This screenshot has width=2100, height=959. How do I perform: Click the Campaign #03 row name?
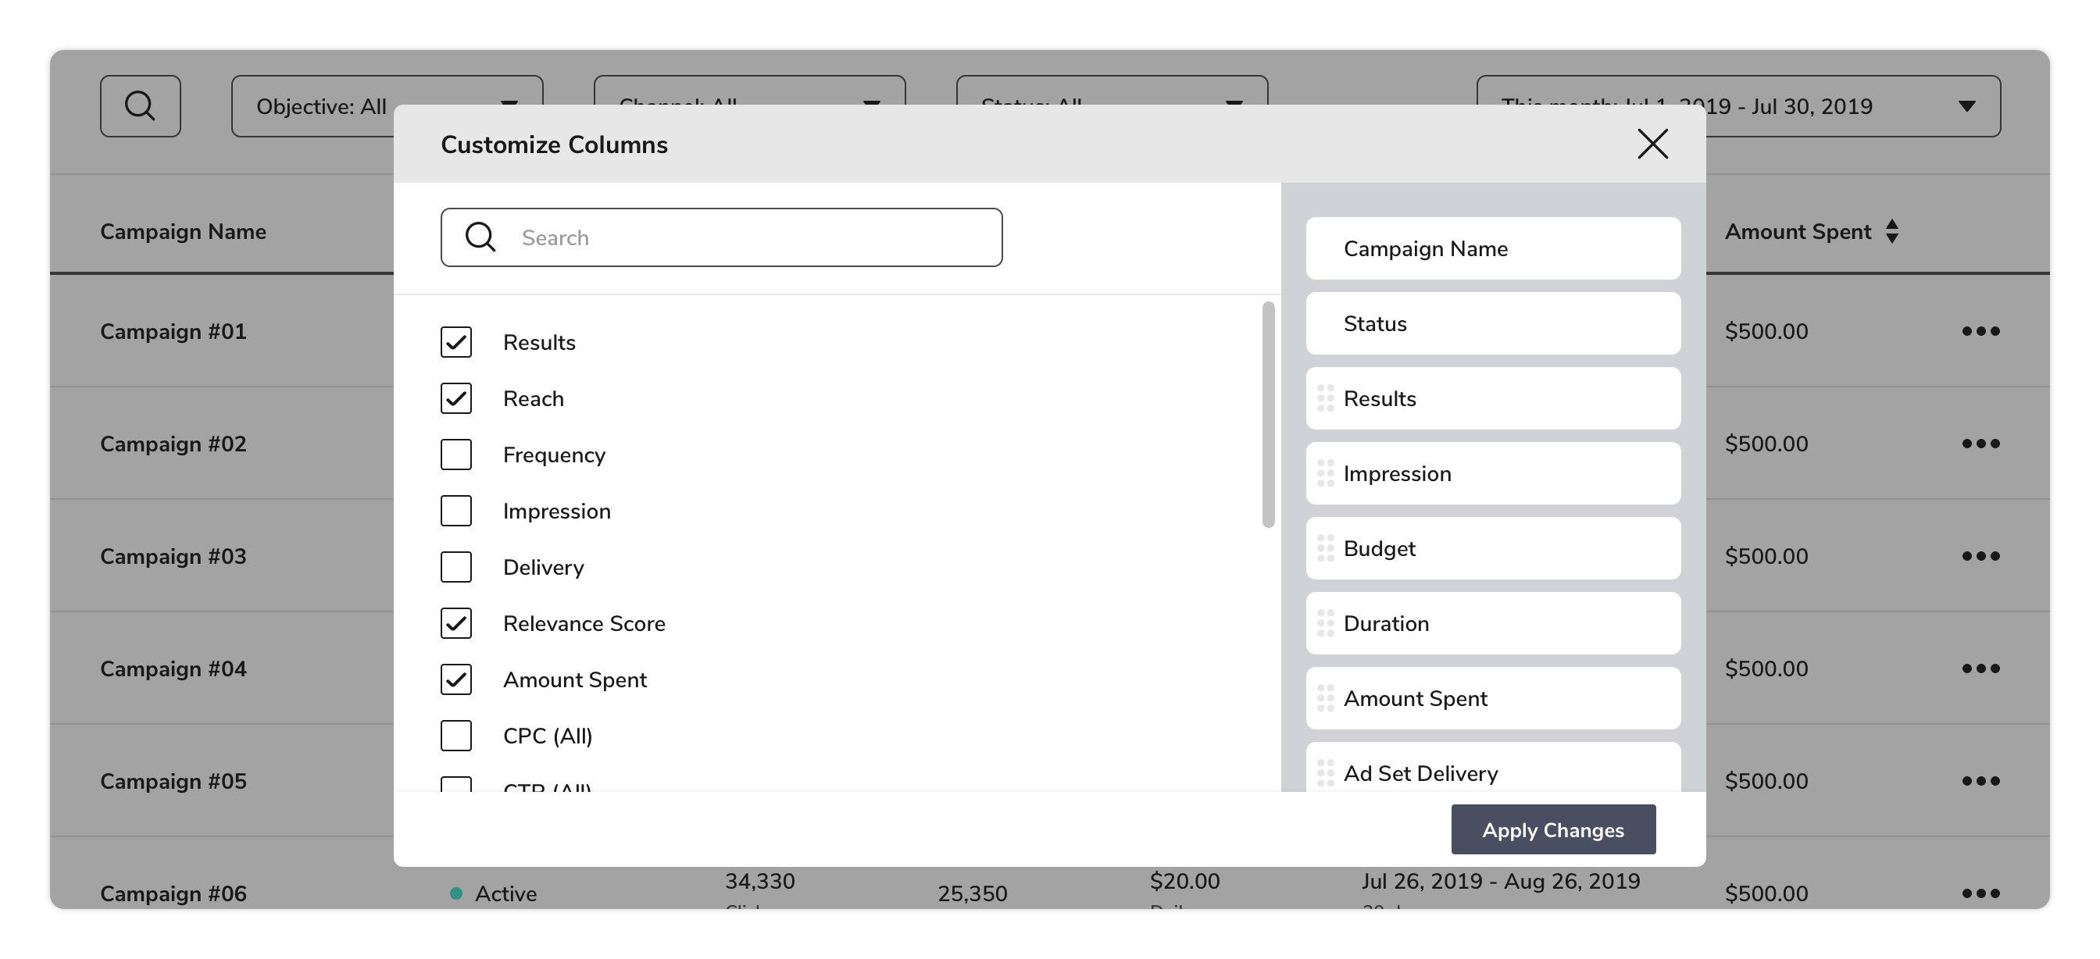tap(173, 556)
